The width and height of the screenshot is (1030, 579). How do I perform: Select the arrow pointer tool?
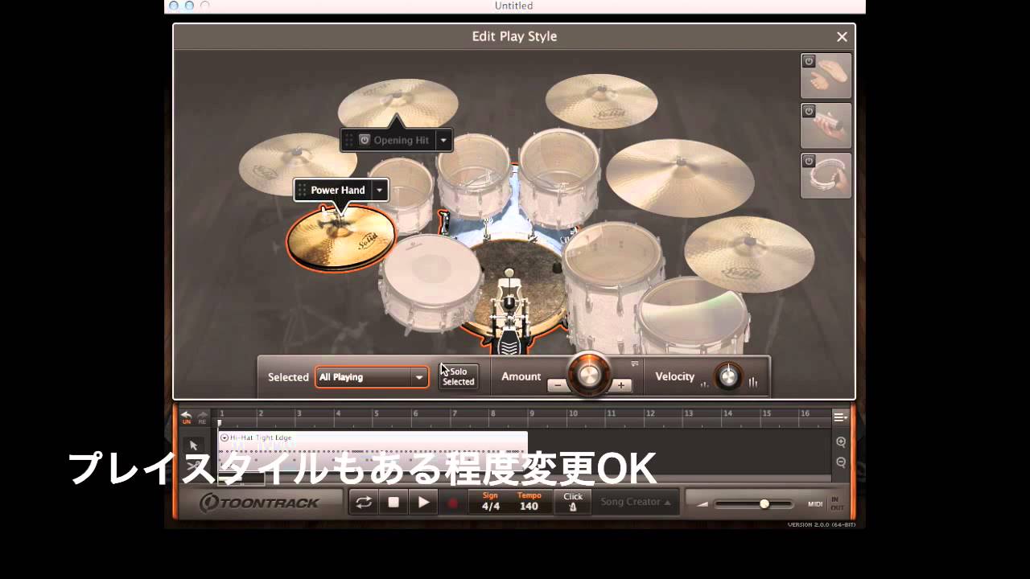pyautogui.click(x=194, y=446)
